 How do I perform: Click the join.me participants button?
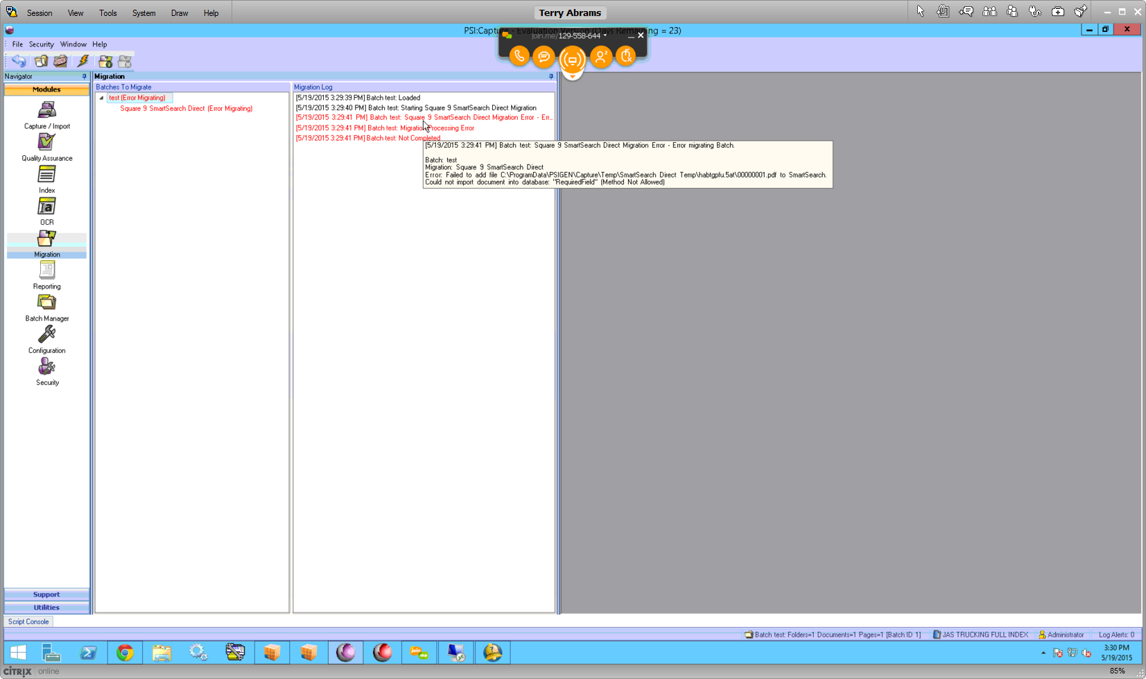point(601,56)
